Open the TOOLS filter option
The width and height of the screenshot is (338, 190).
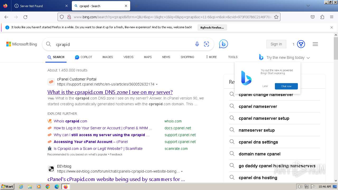[233, 57]
